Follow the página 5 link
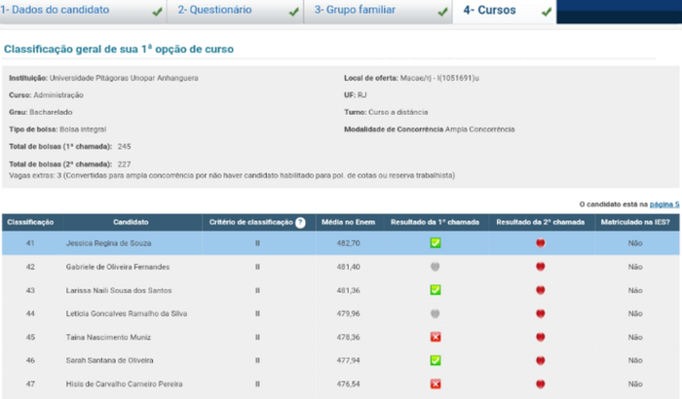682x399 pixels. (x=663, y=204)
